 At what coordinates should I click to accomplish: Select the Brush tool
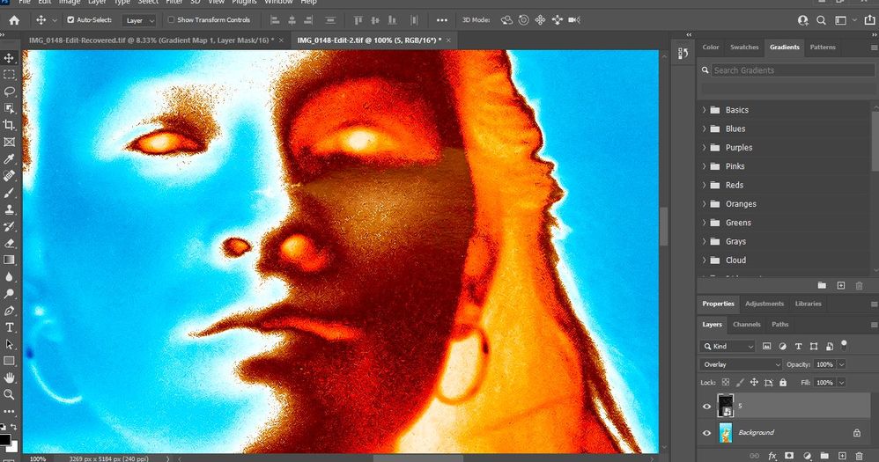[9, 193]
